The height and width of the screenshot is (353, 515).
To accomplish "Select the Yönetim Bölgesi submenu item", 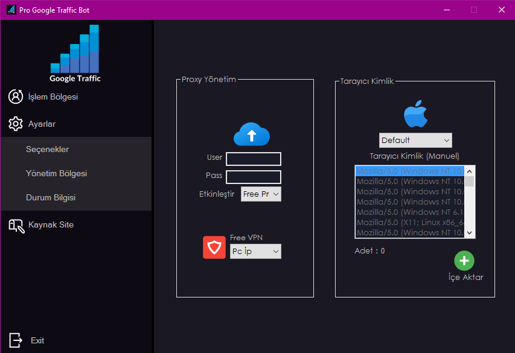I will pos(57,173).
